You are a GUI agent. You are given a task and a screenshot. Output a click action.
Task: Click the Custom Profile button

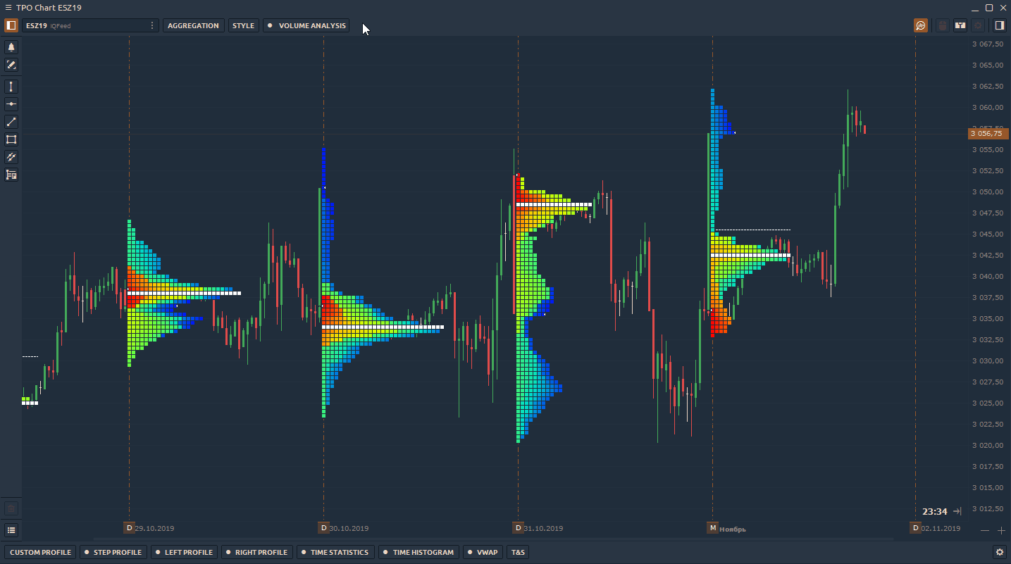pos(40,552)
